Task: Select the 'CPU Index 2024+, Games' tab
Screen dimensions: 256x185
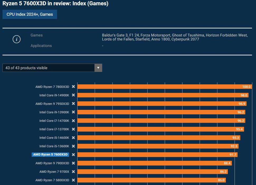Action: click(x=30, y=14)
